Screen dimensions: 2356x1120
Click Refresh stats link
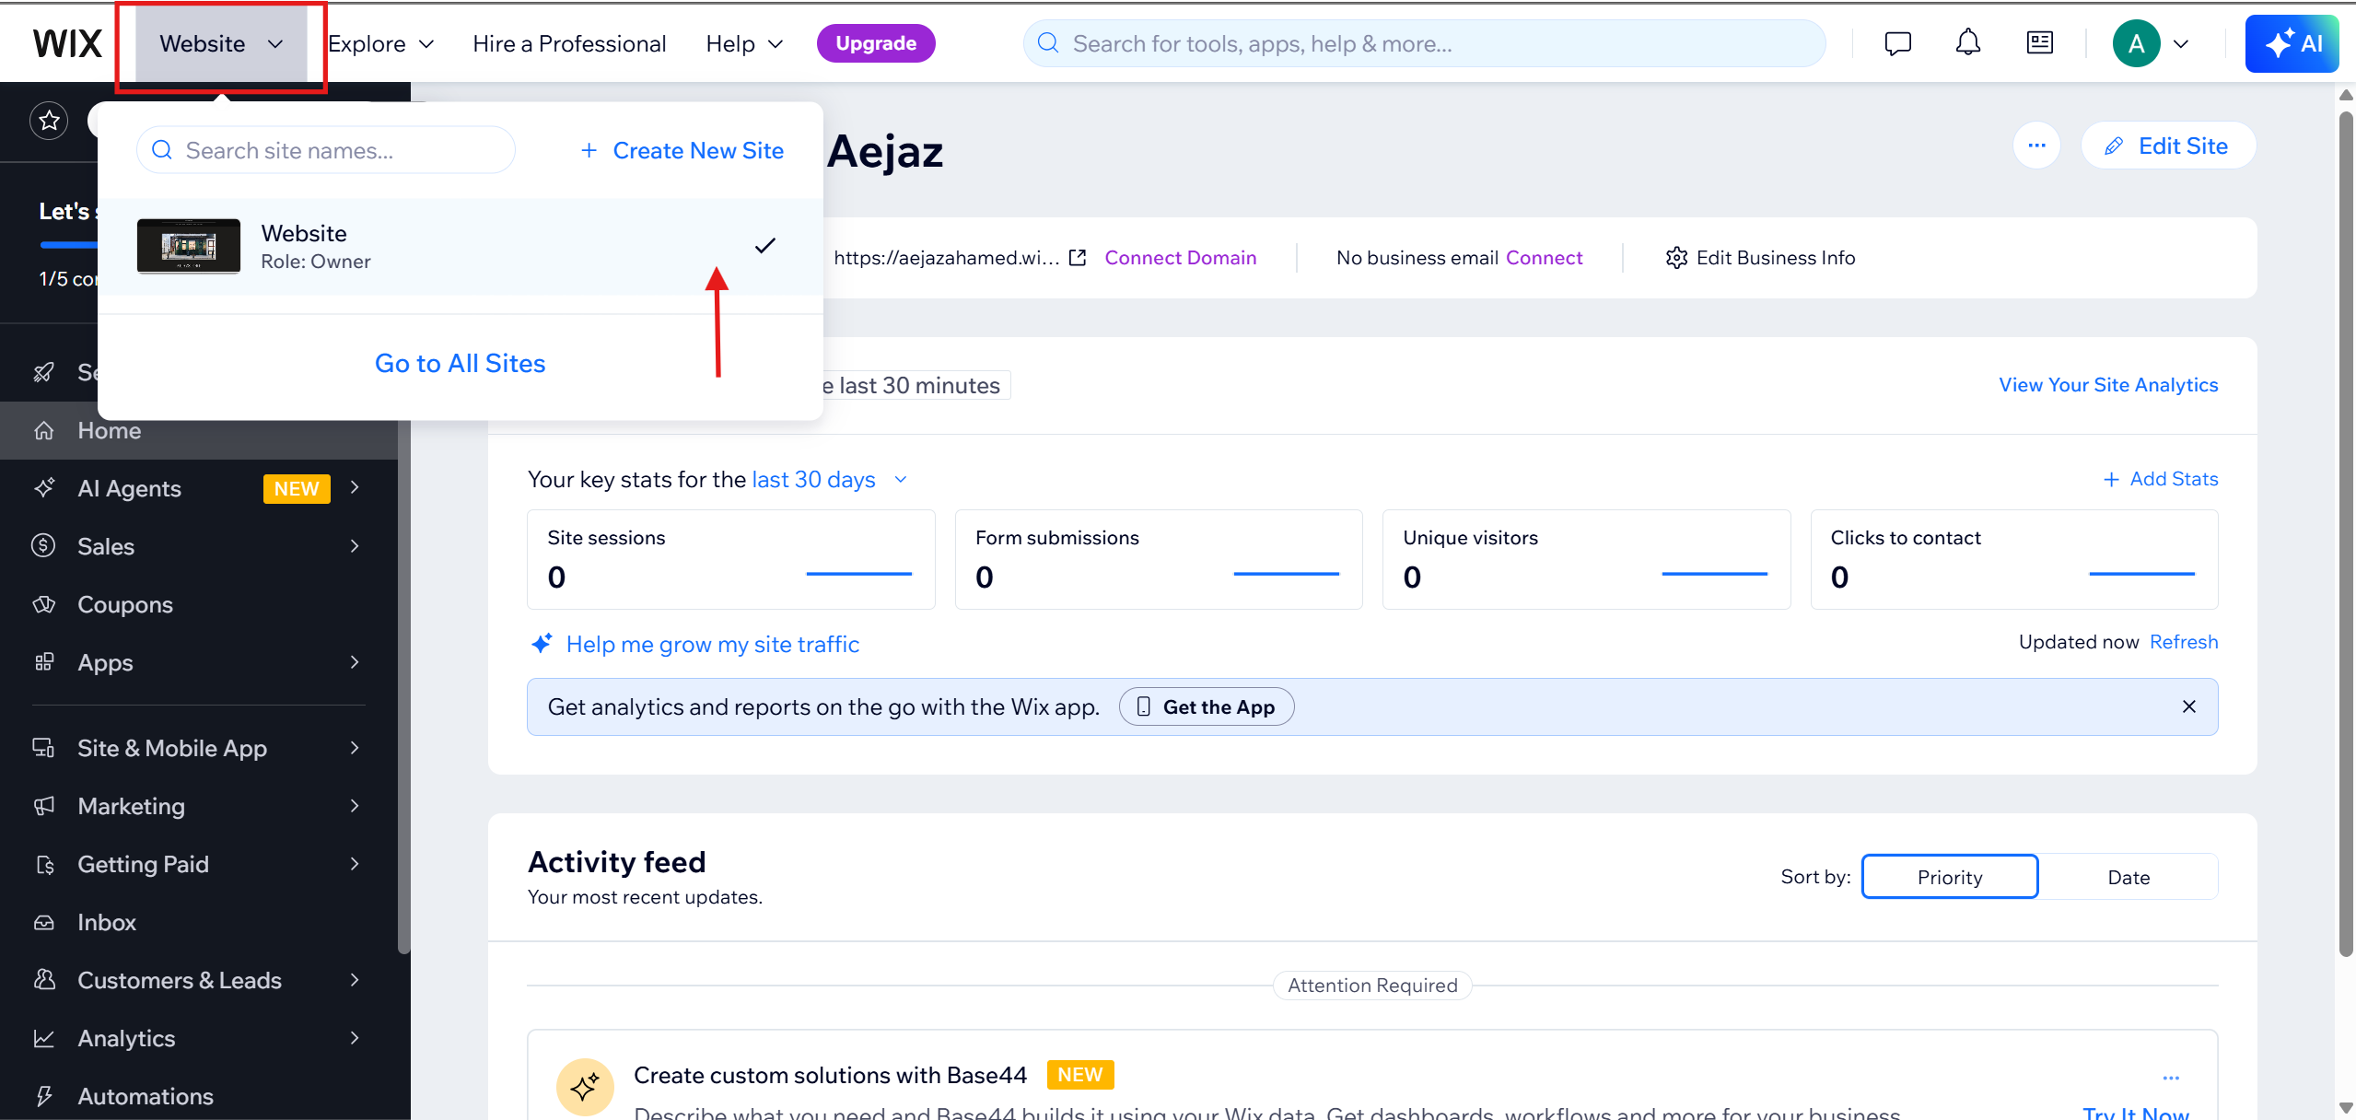[x=2184, y=642]
